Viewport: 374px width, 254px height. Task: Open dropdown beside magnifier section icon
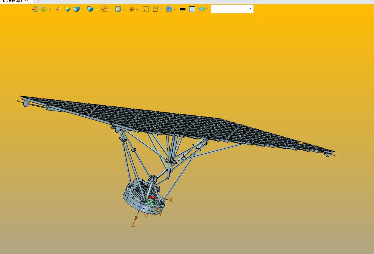124,9
